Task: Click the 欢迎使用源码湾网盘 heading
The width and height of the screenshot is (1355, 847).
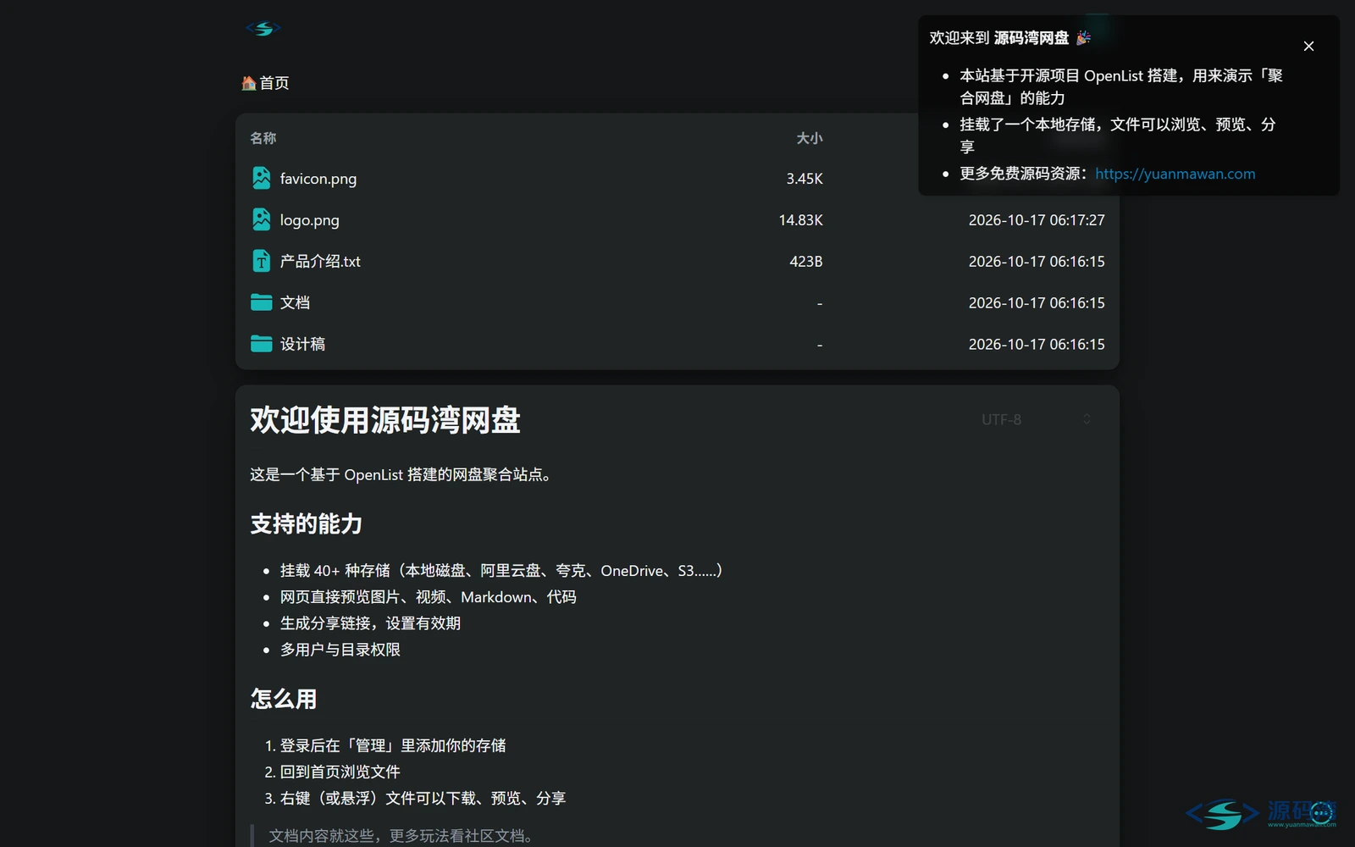Action: click(385, 420)
